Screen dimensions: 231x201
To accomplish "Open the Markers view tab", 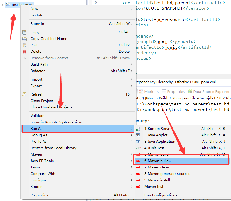I will [149, 92].
